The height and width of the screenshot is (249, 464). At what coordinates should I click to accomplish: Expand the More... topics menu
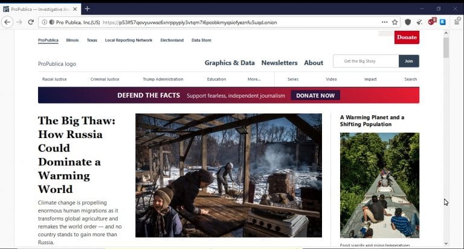pyautogui.click(x=254, y=79)
